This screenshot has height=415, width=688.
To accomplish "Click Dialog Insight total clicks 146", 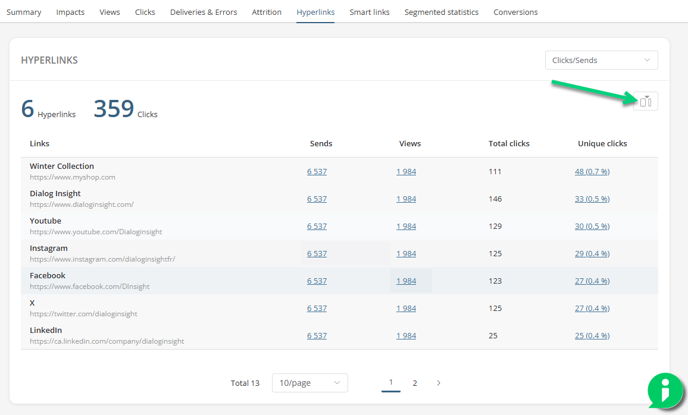I will [x=495, y=199].
